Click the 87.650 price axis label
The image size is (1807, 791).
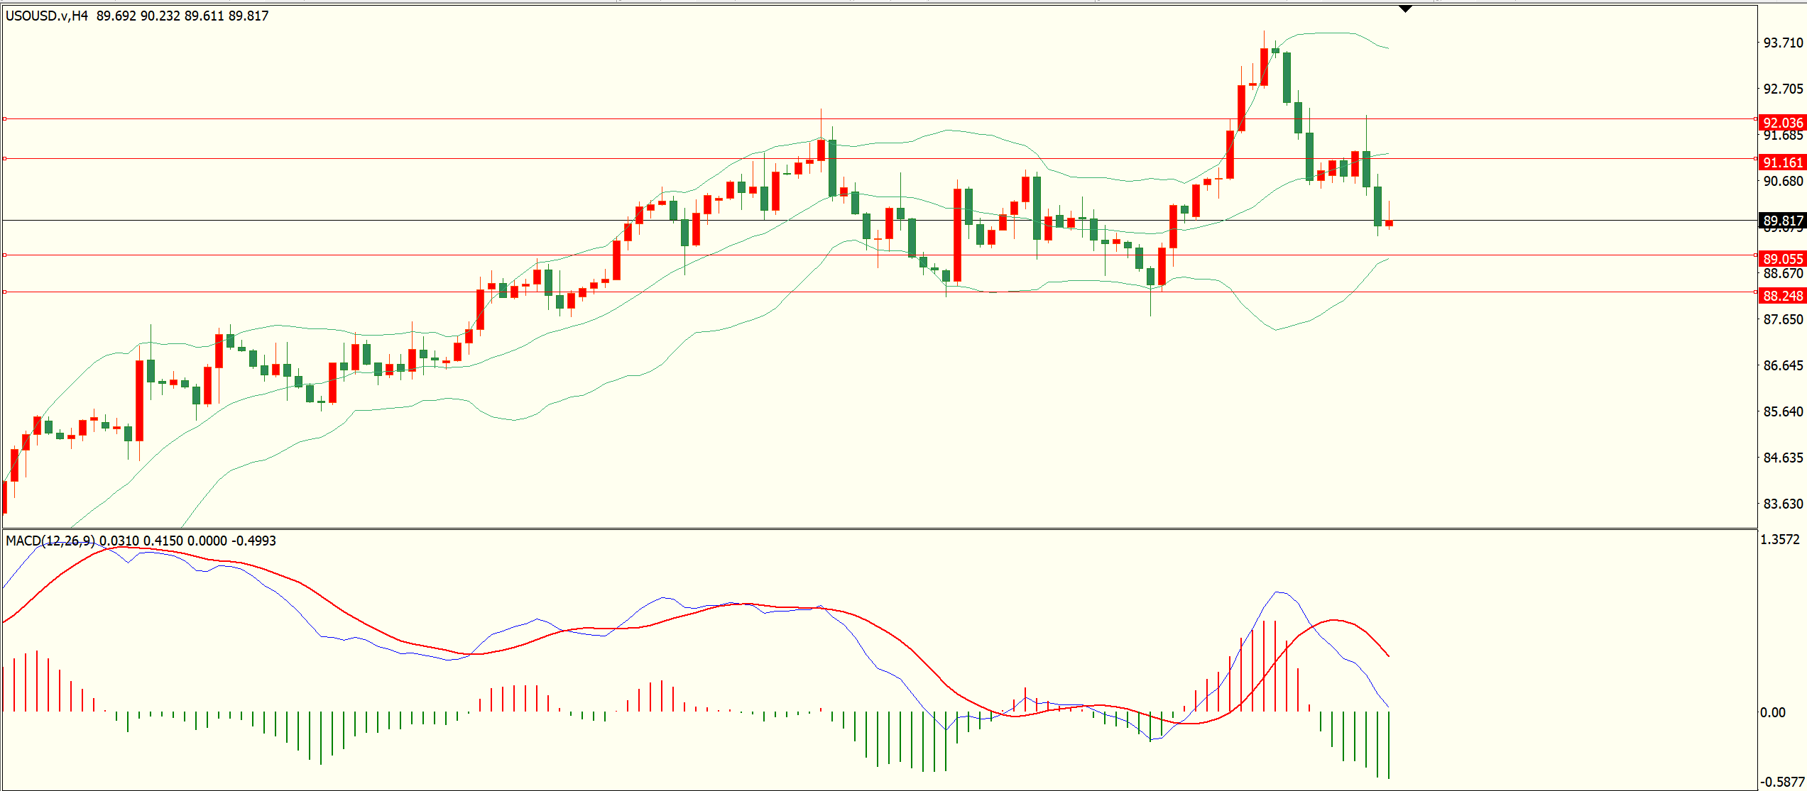(x=1783, y=319)
